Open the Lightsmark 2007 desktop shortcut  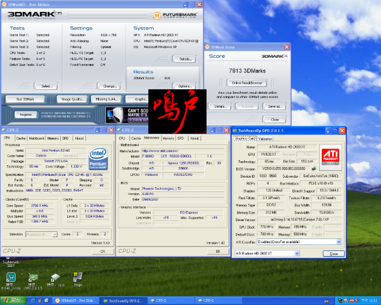tap(11, 262)
